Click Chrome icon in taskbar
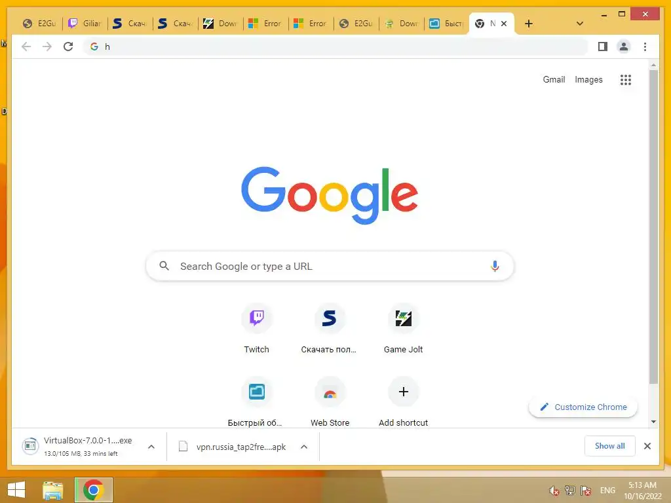 pos(93,490)
